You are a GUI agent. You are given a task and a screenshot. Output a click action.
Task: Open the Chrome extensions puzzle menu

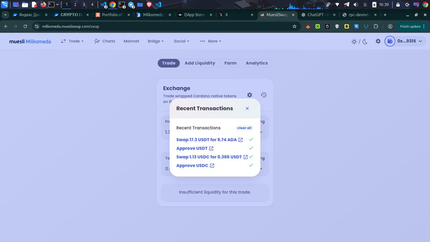pos(376,26)
